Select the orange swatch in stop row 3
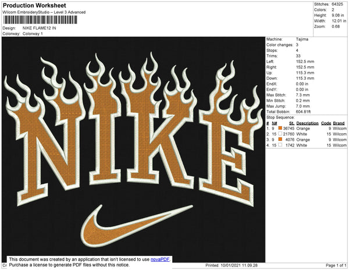The height and width of the screenshot is (270, 349). click(x=280, y=139)
